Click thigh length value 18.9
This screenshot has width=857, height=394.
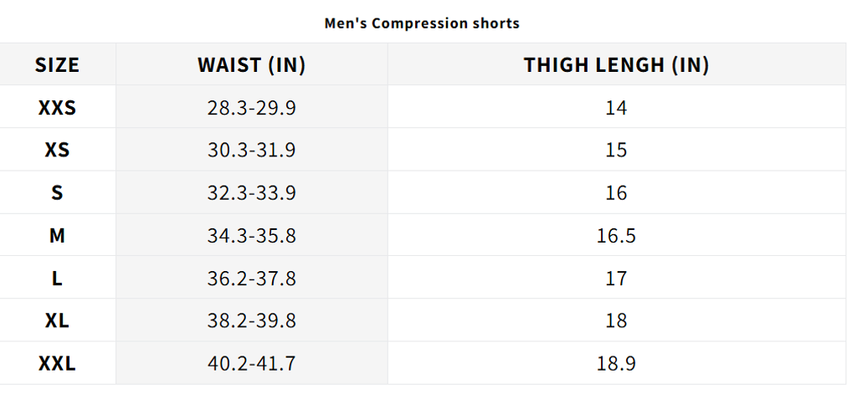pyautogui.click(x=616, y=364)
